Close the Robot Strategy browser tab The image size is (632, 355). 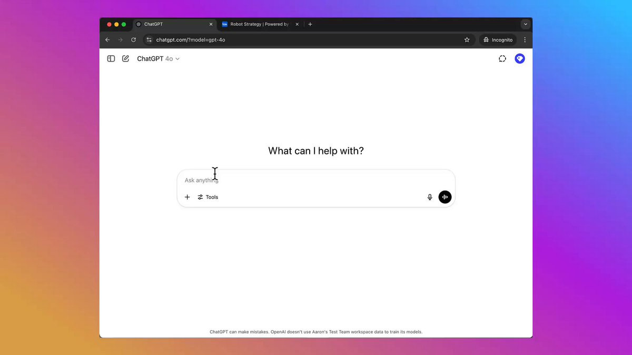[297, 24]
